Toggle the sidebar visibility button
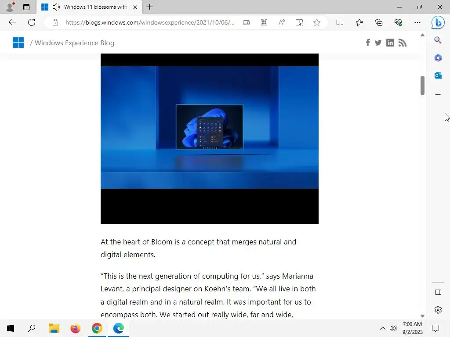The width and height of the screenshot is (450, 337). point(438,292)
